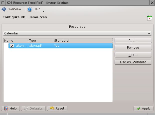
Task: Uncheck the akonadi resource checkbox
Action: pyautogui.click(x=12, y=46)
